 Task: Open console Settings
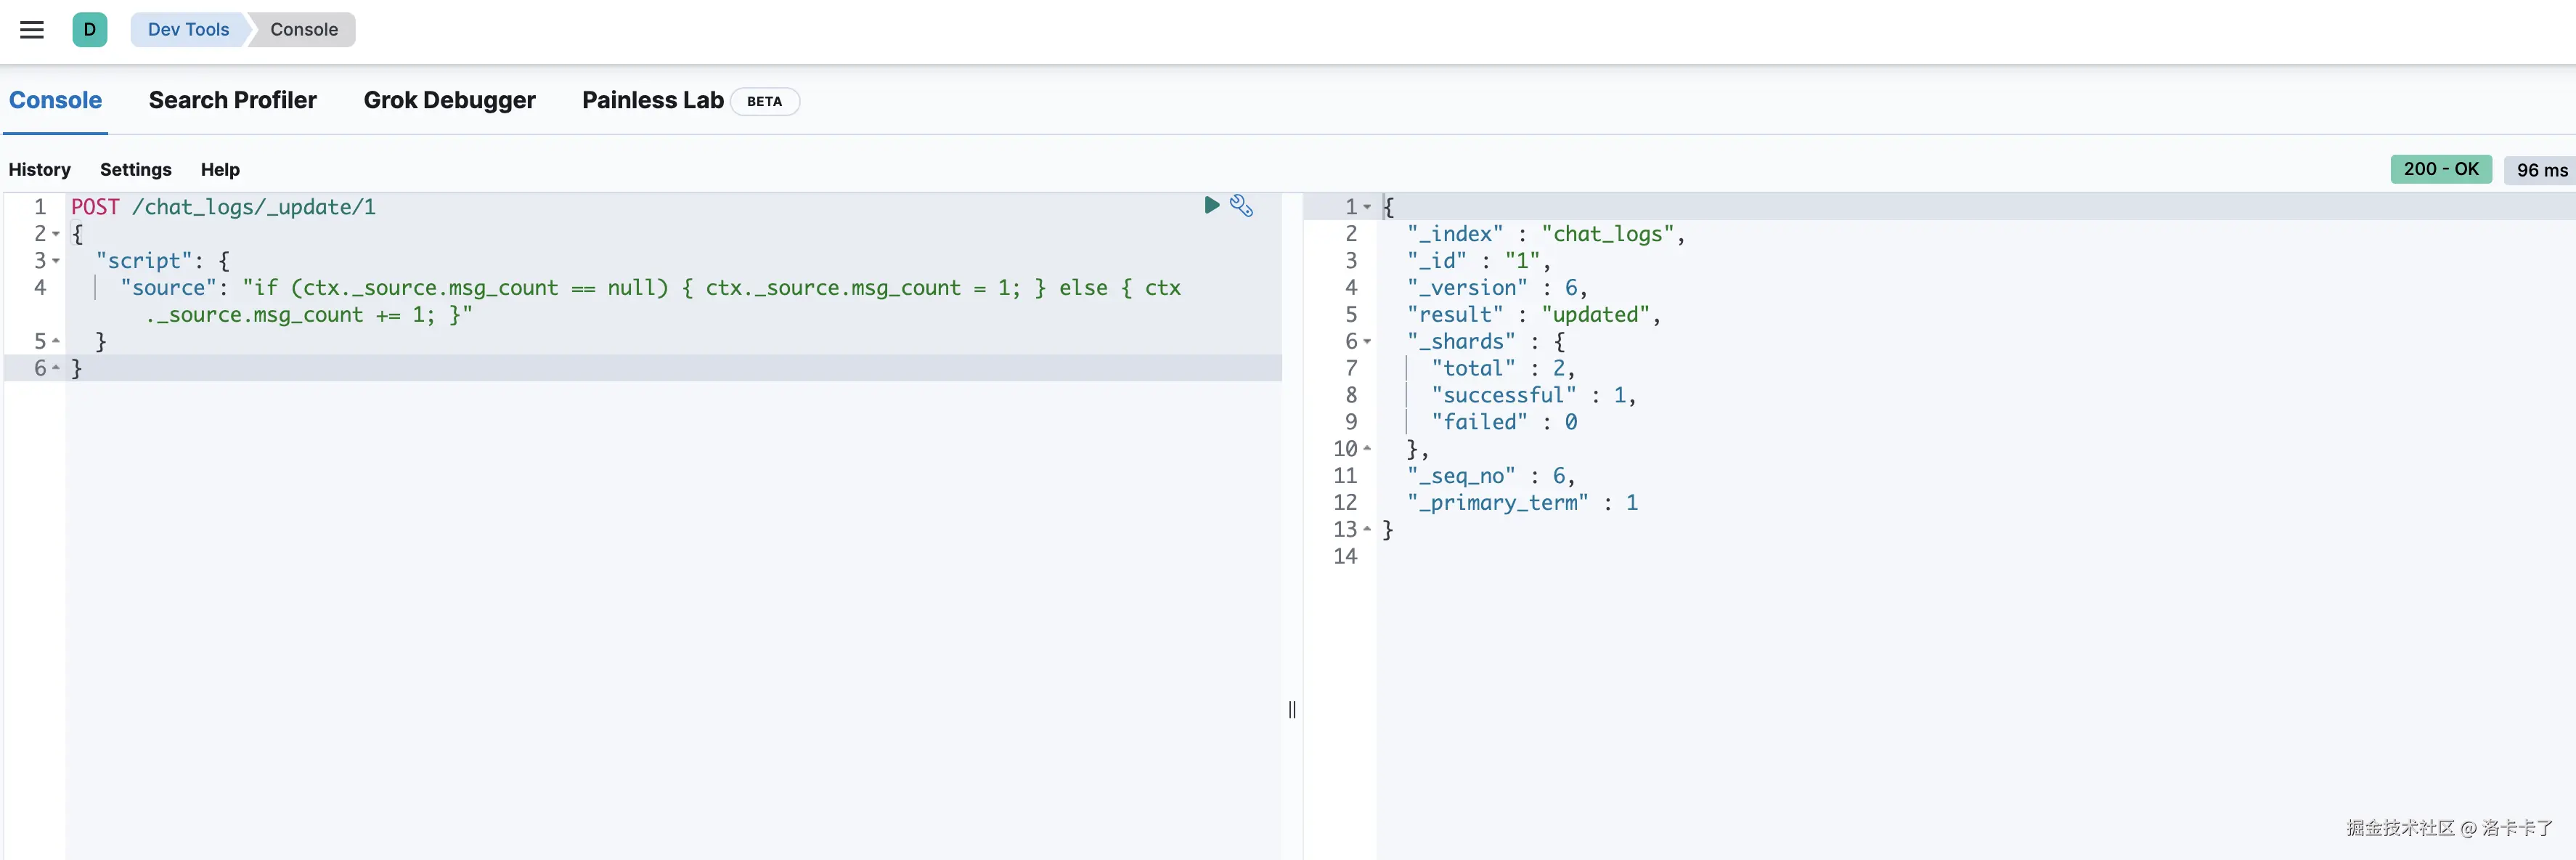coord(135,169)
